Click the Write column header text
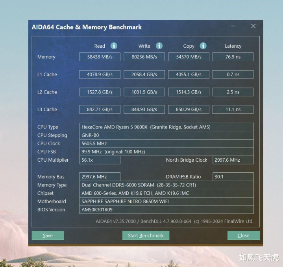Screen dimensions: 283x267 pos(144,46)
